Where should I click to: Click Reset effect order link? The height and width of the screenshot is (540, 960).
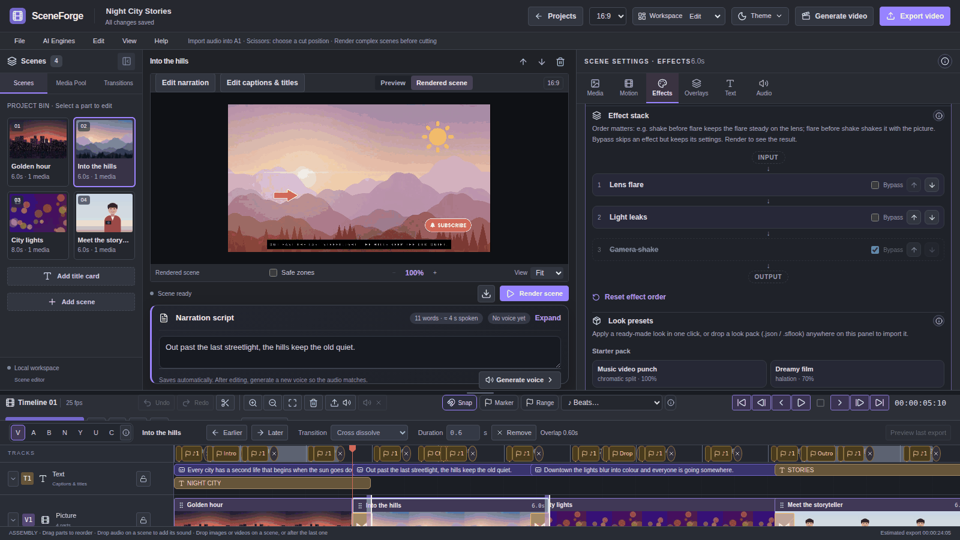point(635,297)
